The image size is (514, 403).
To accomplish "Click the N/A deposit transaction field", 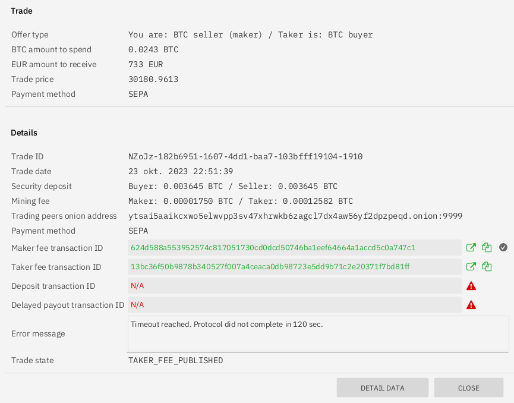I will [x=136, y=286].
